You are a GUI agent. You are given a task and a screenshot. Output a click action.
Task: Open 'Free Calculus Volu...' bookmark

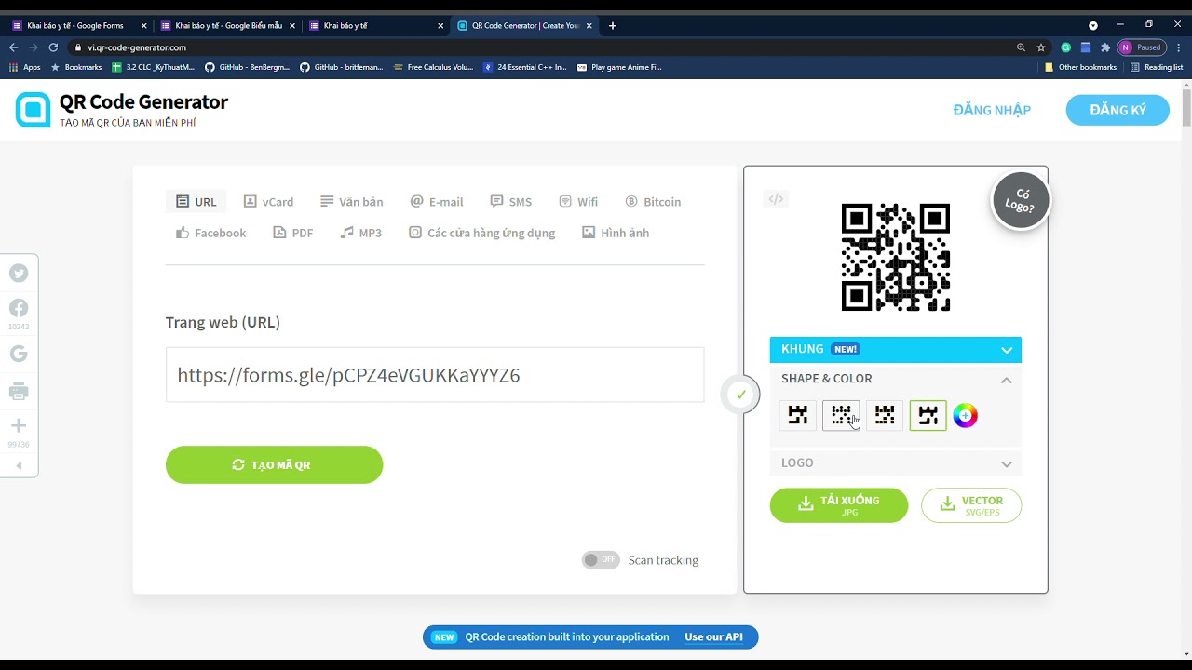pos(434,67)
